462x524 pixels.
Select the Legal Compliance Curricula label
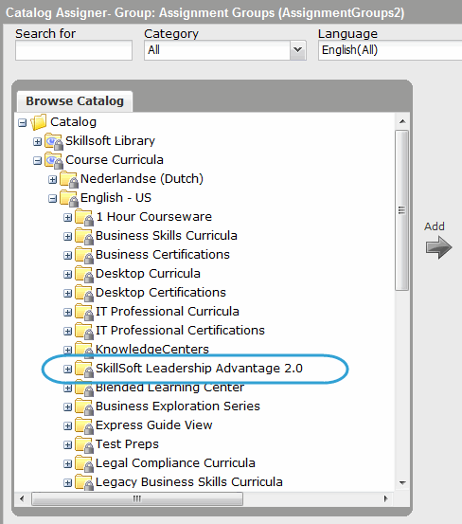click(175, 463)
